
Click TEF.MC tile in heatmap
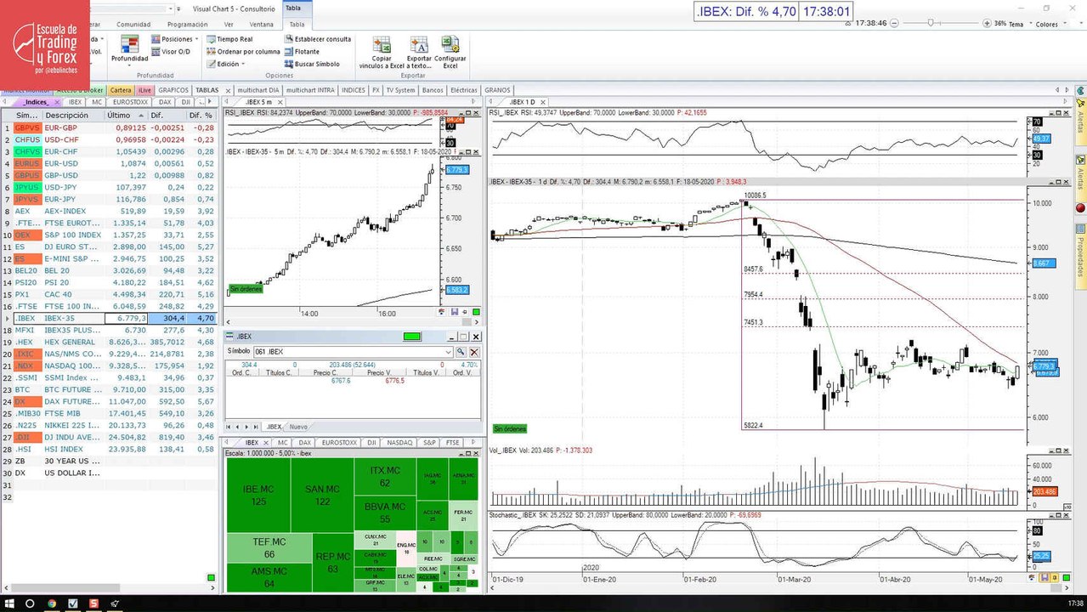click(x=269, y=547)
